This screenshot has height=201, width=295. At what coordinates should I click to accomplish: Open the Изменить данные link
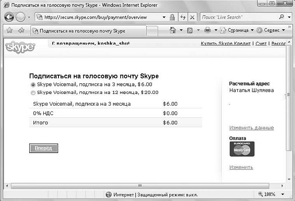(x=251, y=128)
